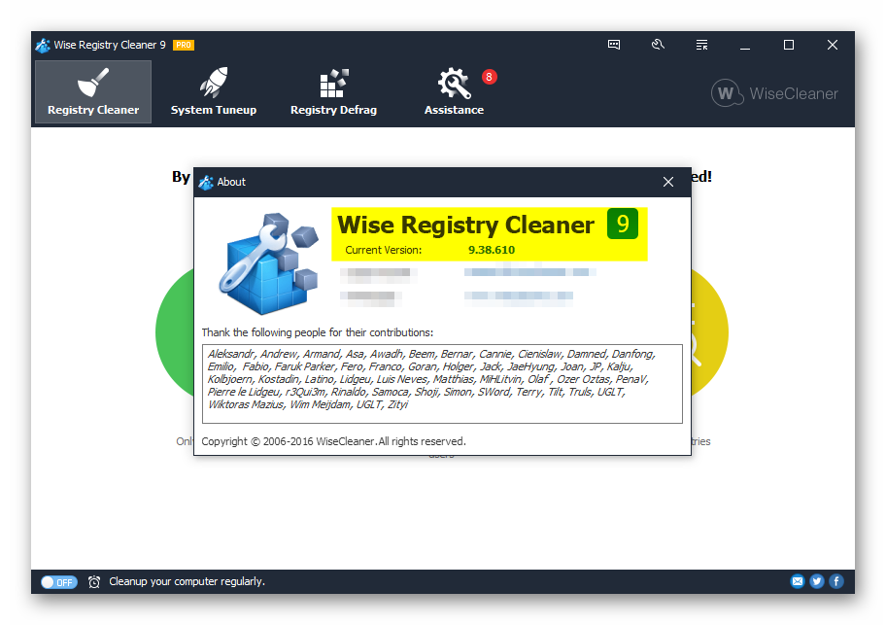Click the yellow circle button behind dialog
Image resolution: width=886 pixels, height=625 pixels.
[710, 332]
